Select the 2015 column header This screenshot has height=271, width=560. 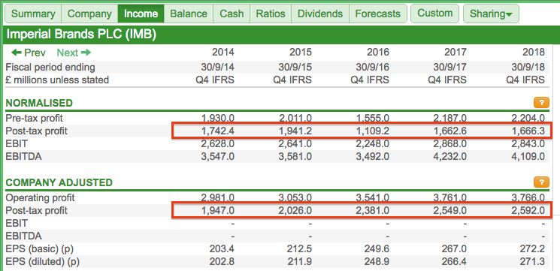pyautogui.click(x=301, y=53)
